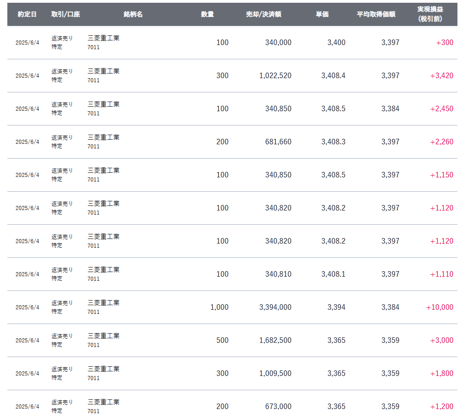Click average cost 3,384 in the +10,000 row

(390, 307)
